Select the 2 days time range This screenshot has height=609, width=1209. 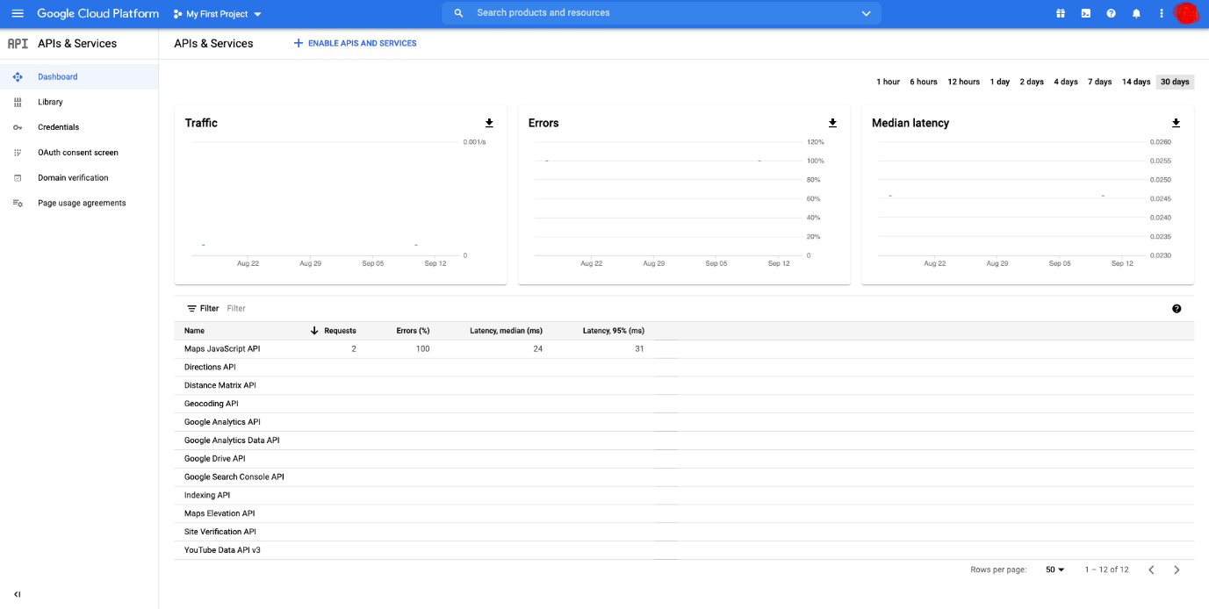pos(1032,82)
